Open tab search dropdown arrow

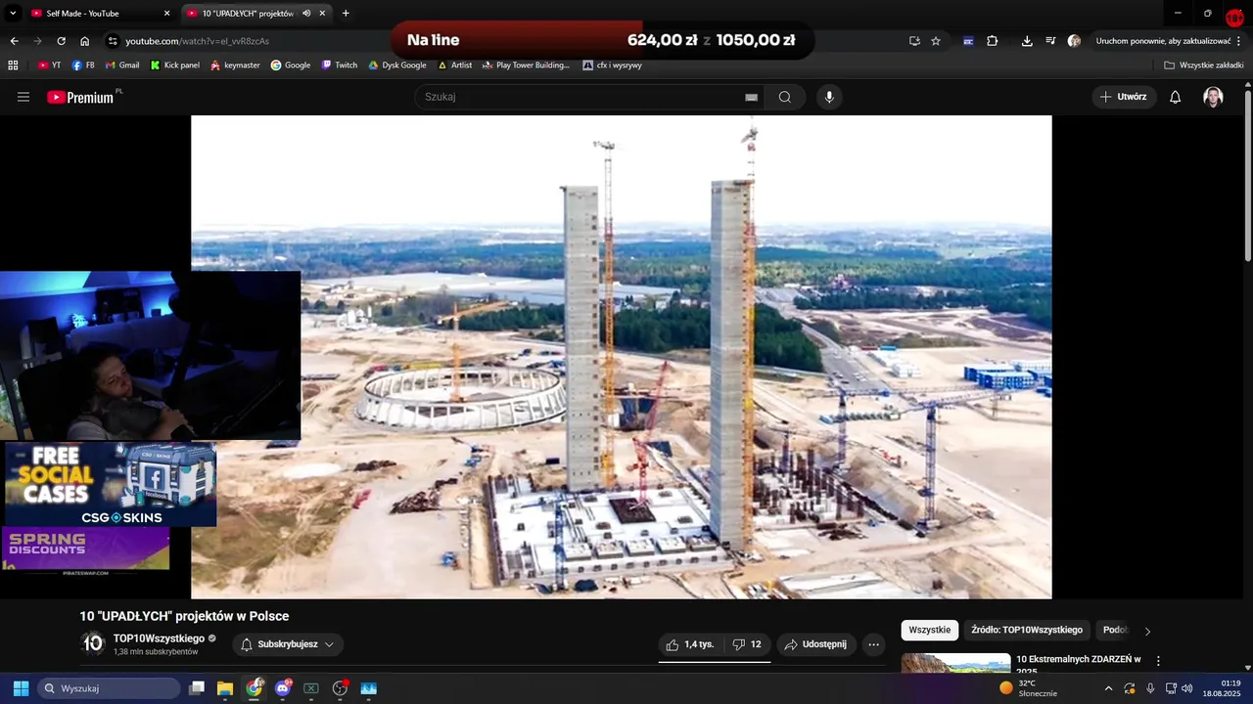point(13,14)
